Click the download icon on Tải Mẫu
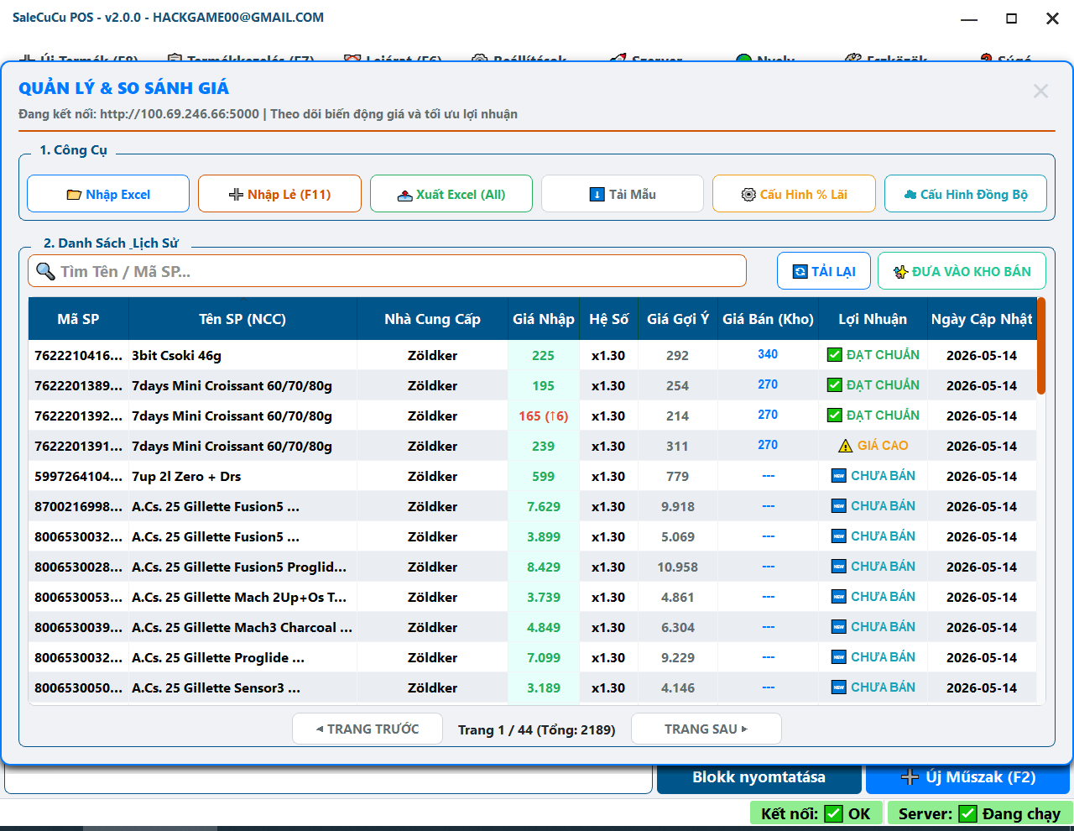Viewport: 1074px width, 831px height. [x=597, y=195]
